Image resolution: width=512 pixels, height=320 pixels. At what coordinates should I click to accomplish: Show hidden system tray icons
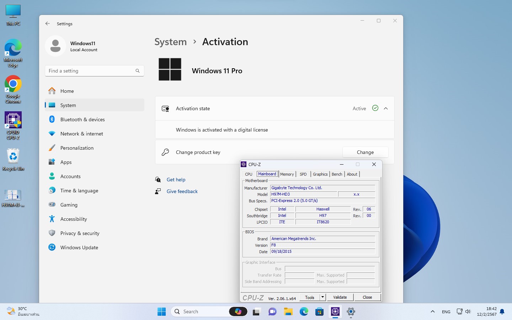click(x=433, y=311)
